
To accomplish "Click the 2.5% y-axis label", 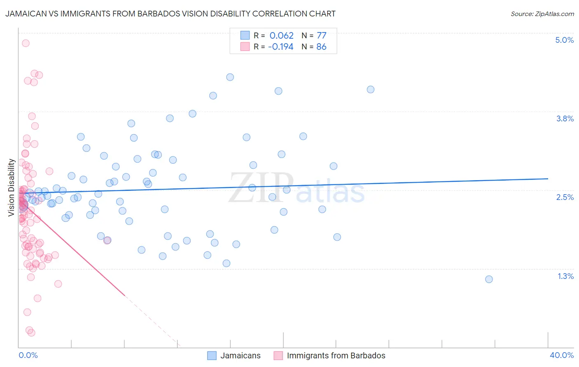I will pos(565,197).
